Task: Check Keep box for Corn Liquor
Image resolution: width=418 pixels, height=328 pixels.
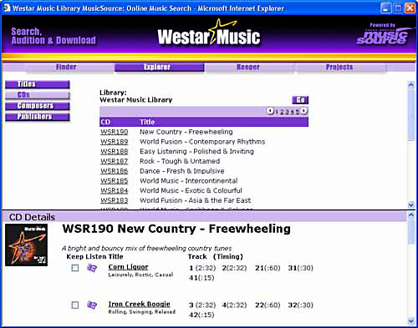Action: coord(75,268)
